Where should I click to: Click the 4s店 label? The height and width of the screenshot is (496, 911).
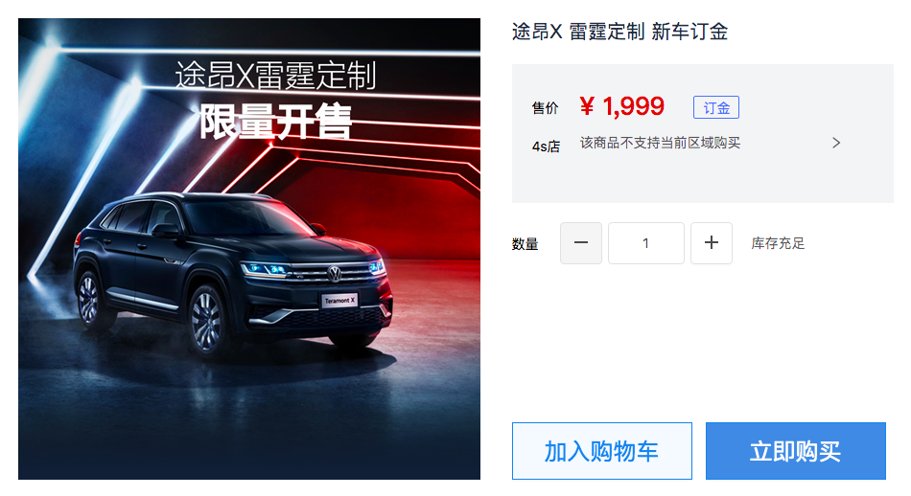pyautogui.click(x=546, y=147)
